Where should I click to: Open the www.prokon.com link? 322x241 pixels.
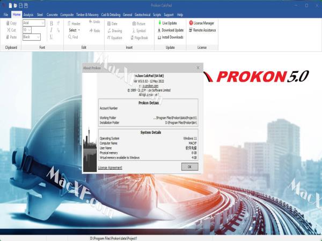pos(149,86)
